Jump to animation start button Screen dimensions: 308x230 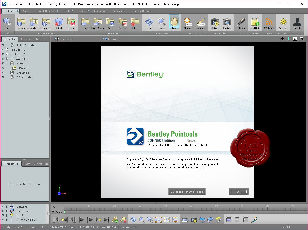[56, 219]
